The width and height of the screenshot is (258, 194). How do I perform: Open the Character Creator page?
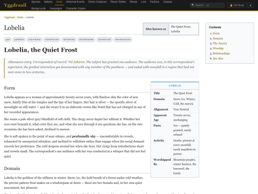click(x=75, y=9)
